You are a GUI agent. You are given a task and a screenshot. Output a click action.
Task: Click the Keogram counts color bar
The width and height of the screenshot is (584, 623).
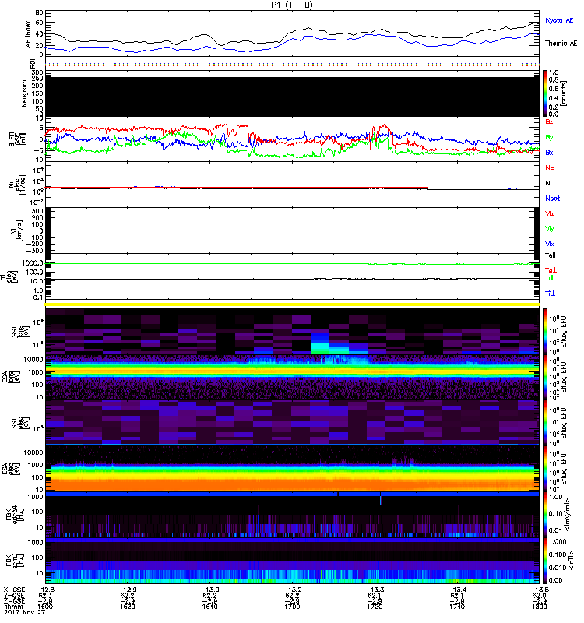pyautogui.click(x=545, y=93)
